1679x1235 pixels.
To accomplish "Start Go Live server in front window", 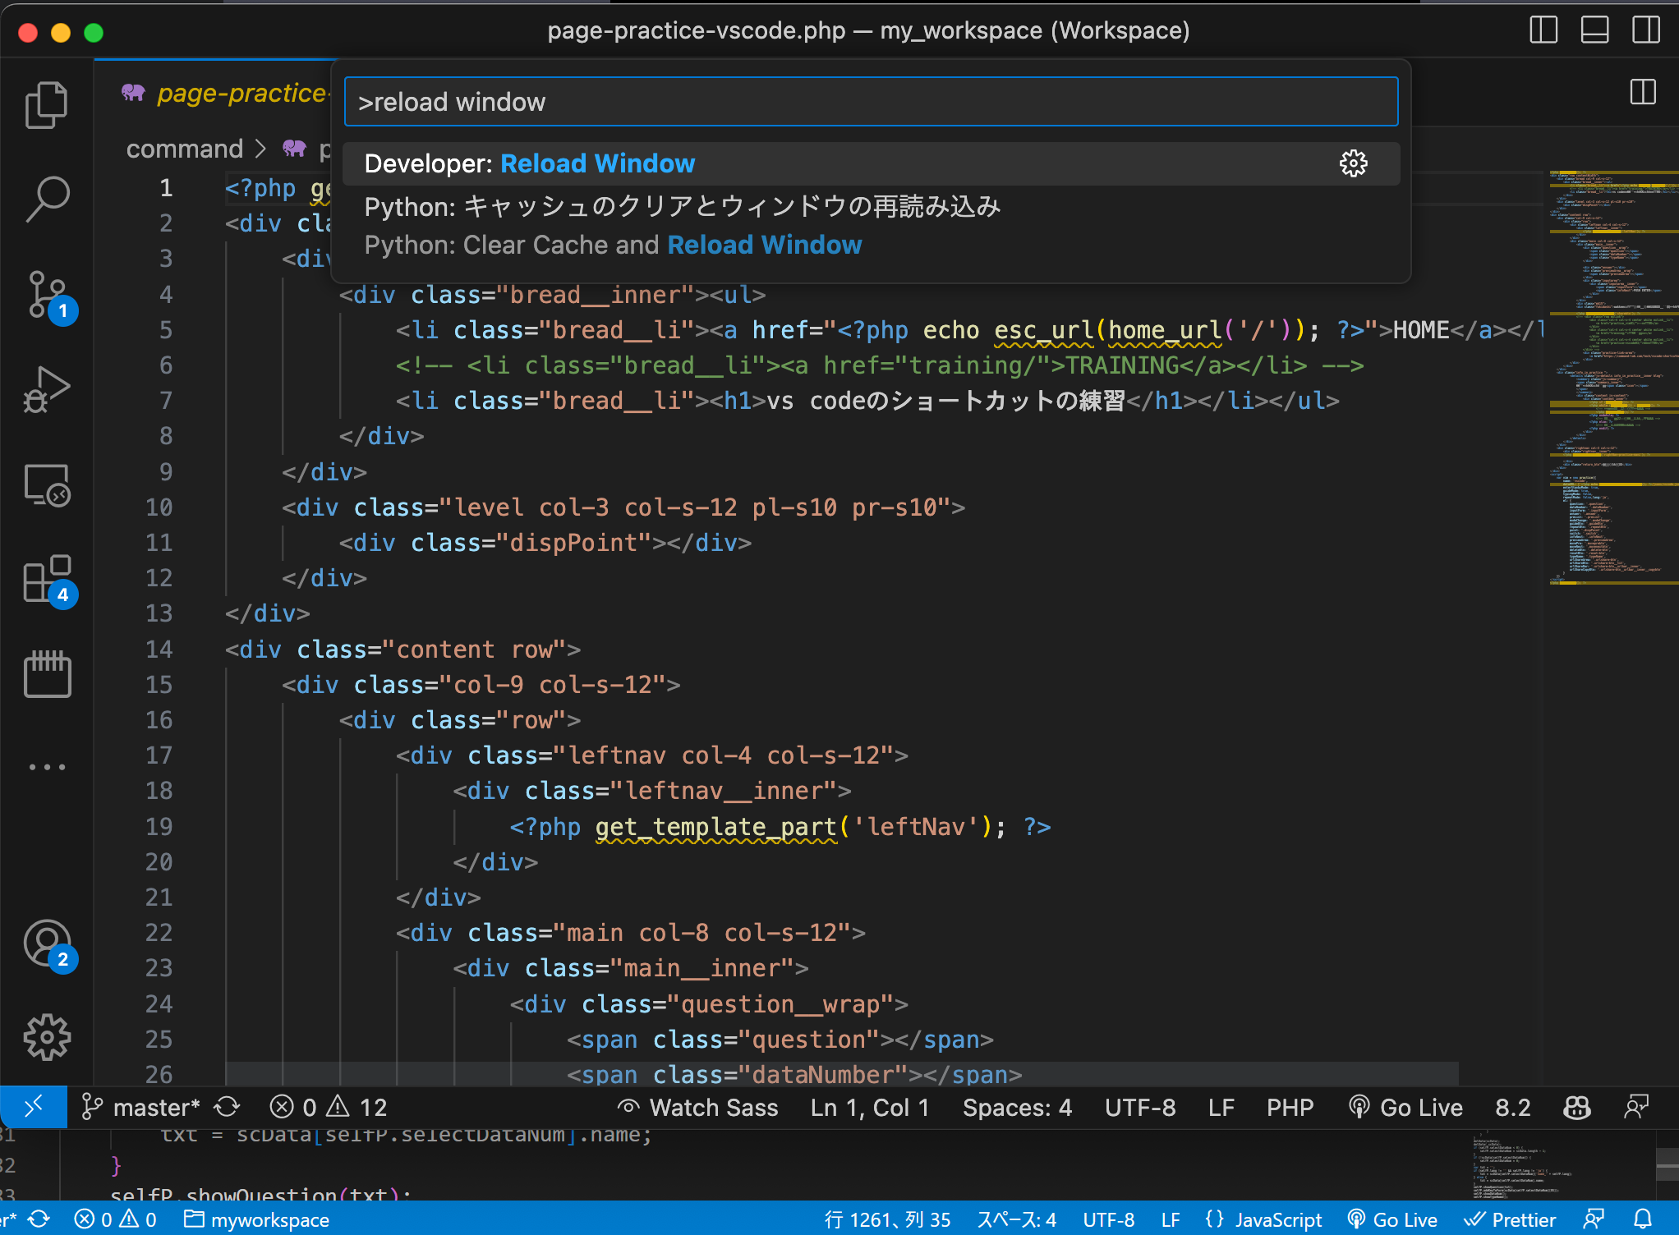I will 1405,1107.
